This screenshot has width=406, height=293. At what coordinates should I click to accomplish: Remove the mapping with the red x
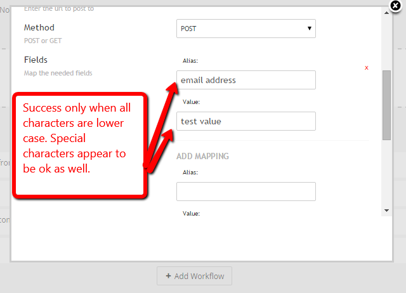pos(367,68)
